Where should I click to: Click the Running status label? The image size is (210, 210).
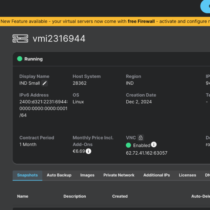coord(34,59)
